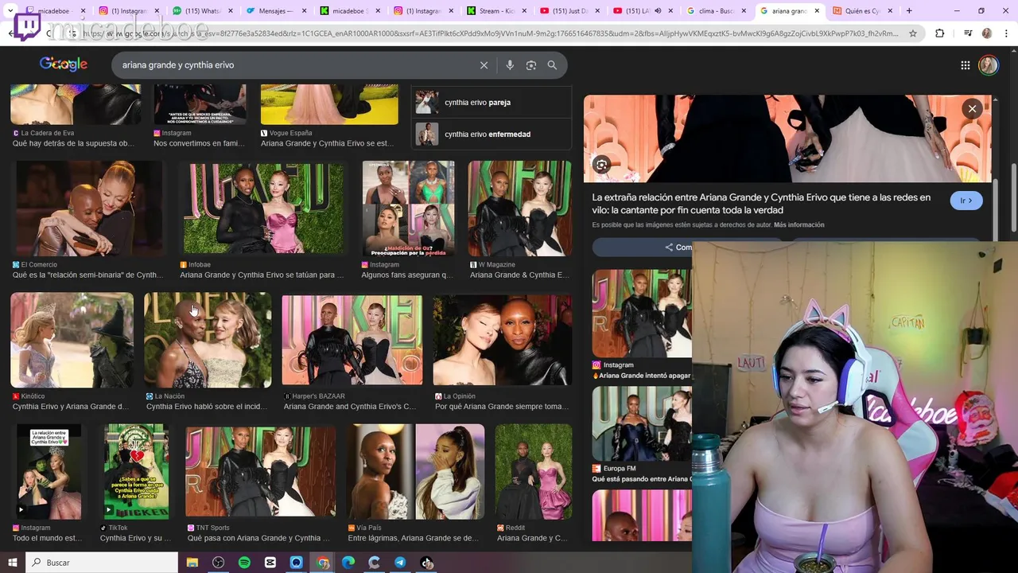The image size is (1018, 573).
Task: Open Microsoft Edge from the taskbar
Action: pos(348,563)
